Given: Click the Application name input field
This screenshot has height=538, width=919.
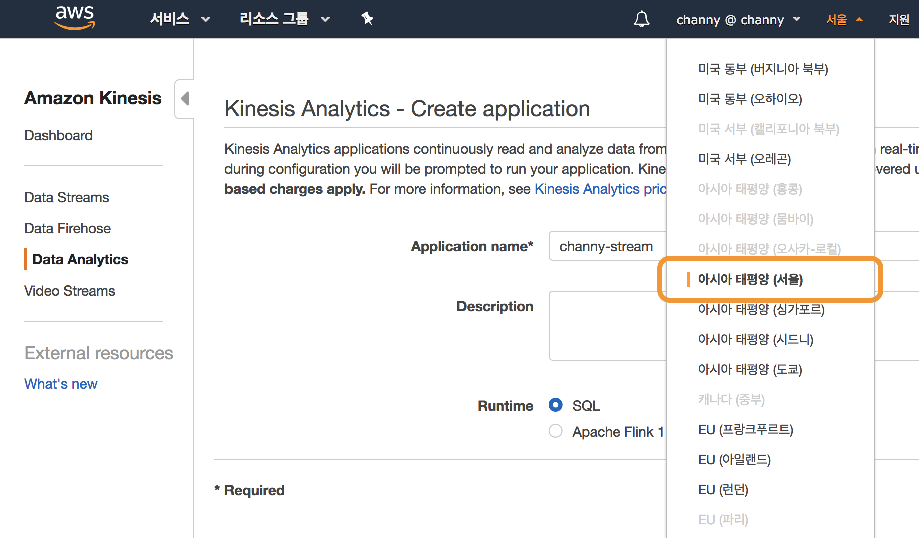Looking at the screenshot, I should click(607, 246).
